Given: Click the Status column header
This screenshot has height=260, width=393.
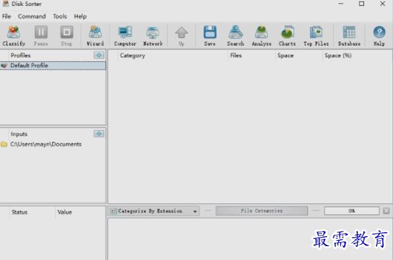Looking at the screenshot, I should pyautogui.click(x=32, y=212).
